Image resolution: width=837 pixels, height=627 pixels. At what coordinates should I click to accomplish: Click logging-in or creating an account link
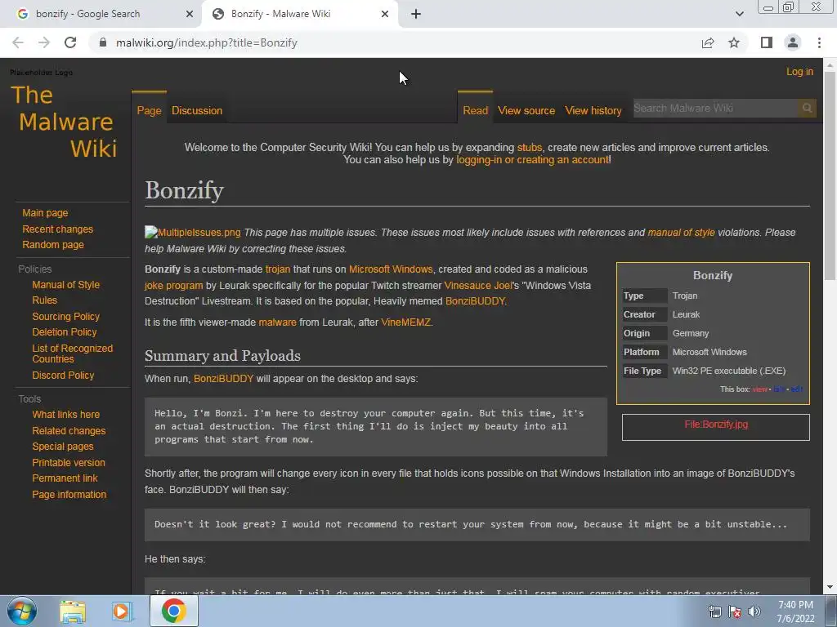coord(532,159)
